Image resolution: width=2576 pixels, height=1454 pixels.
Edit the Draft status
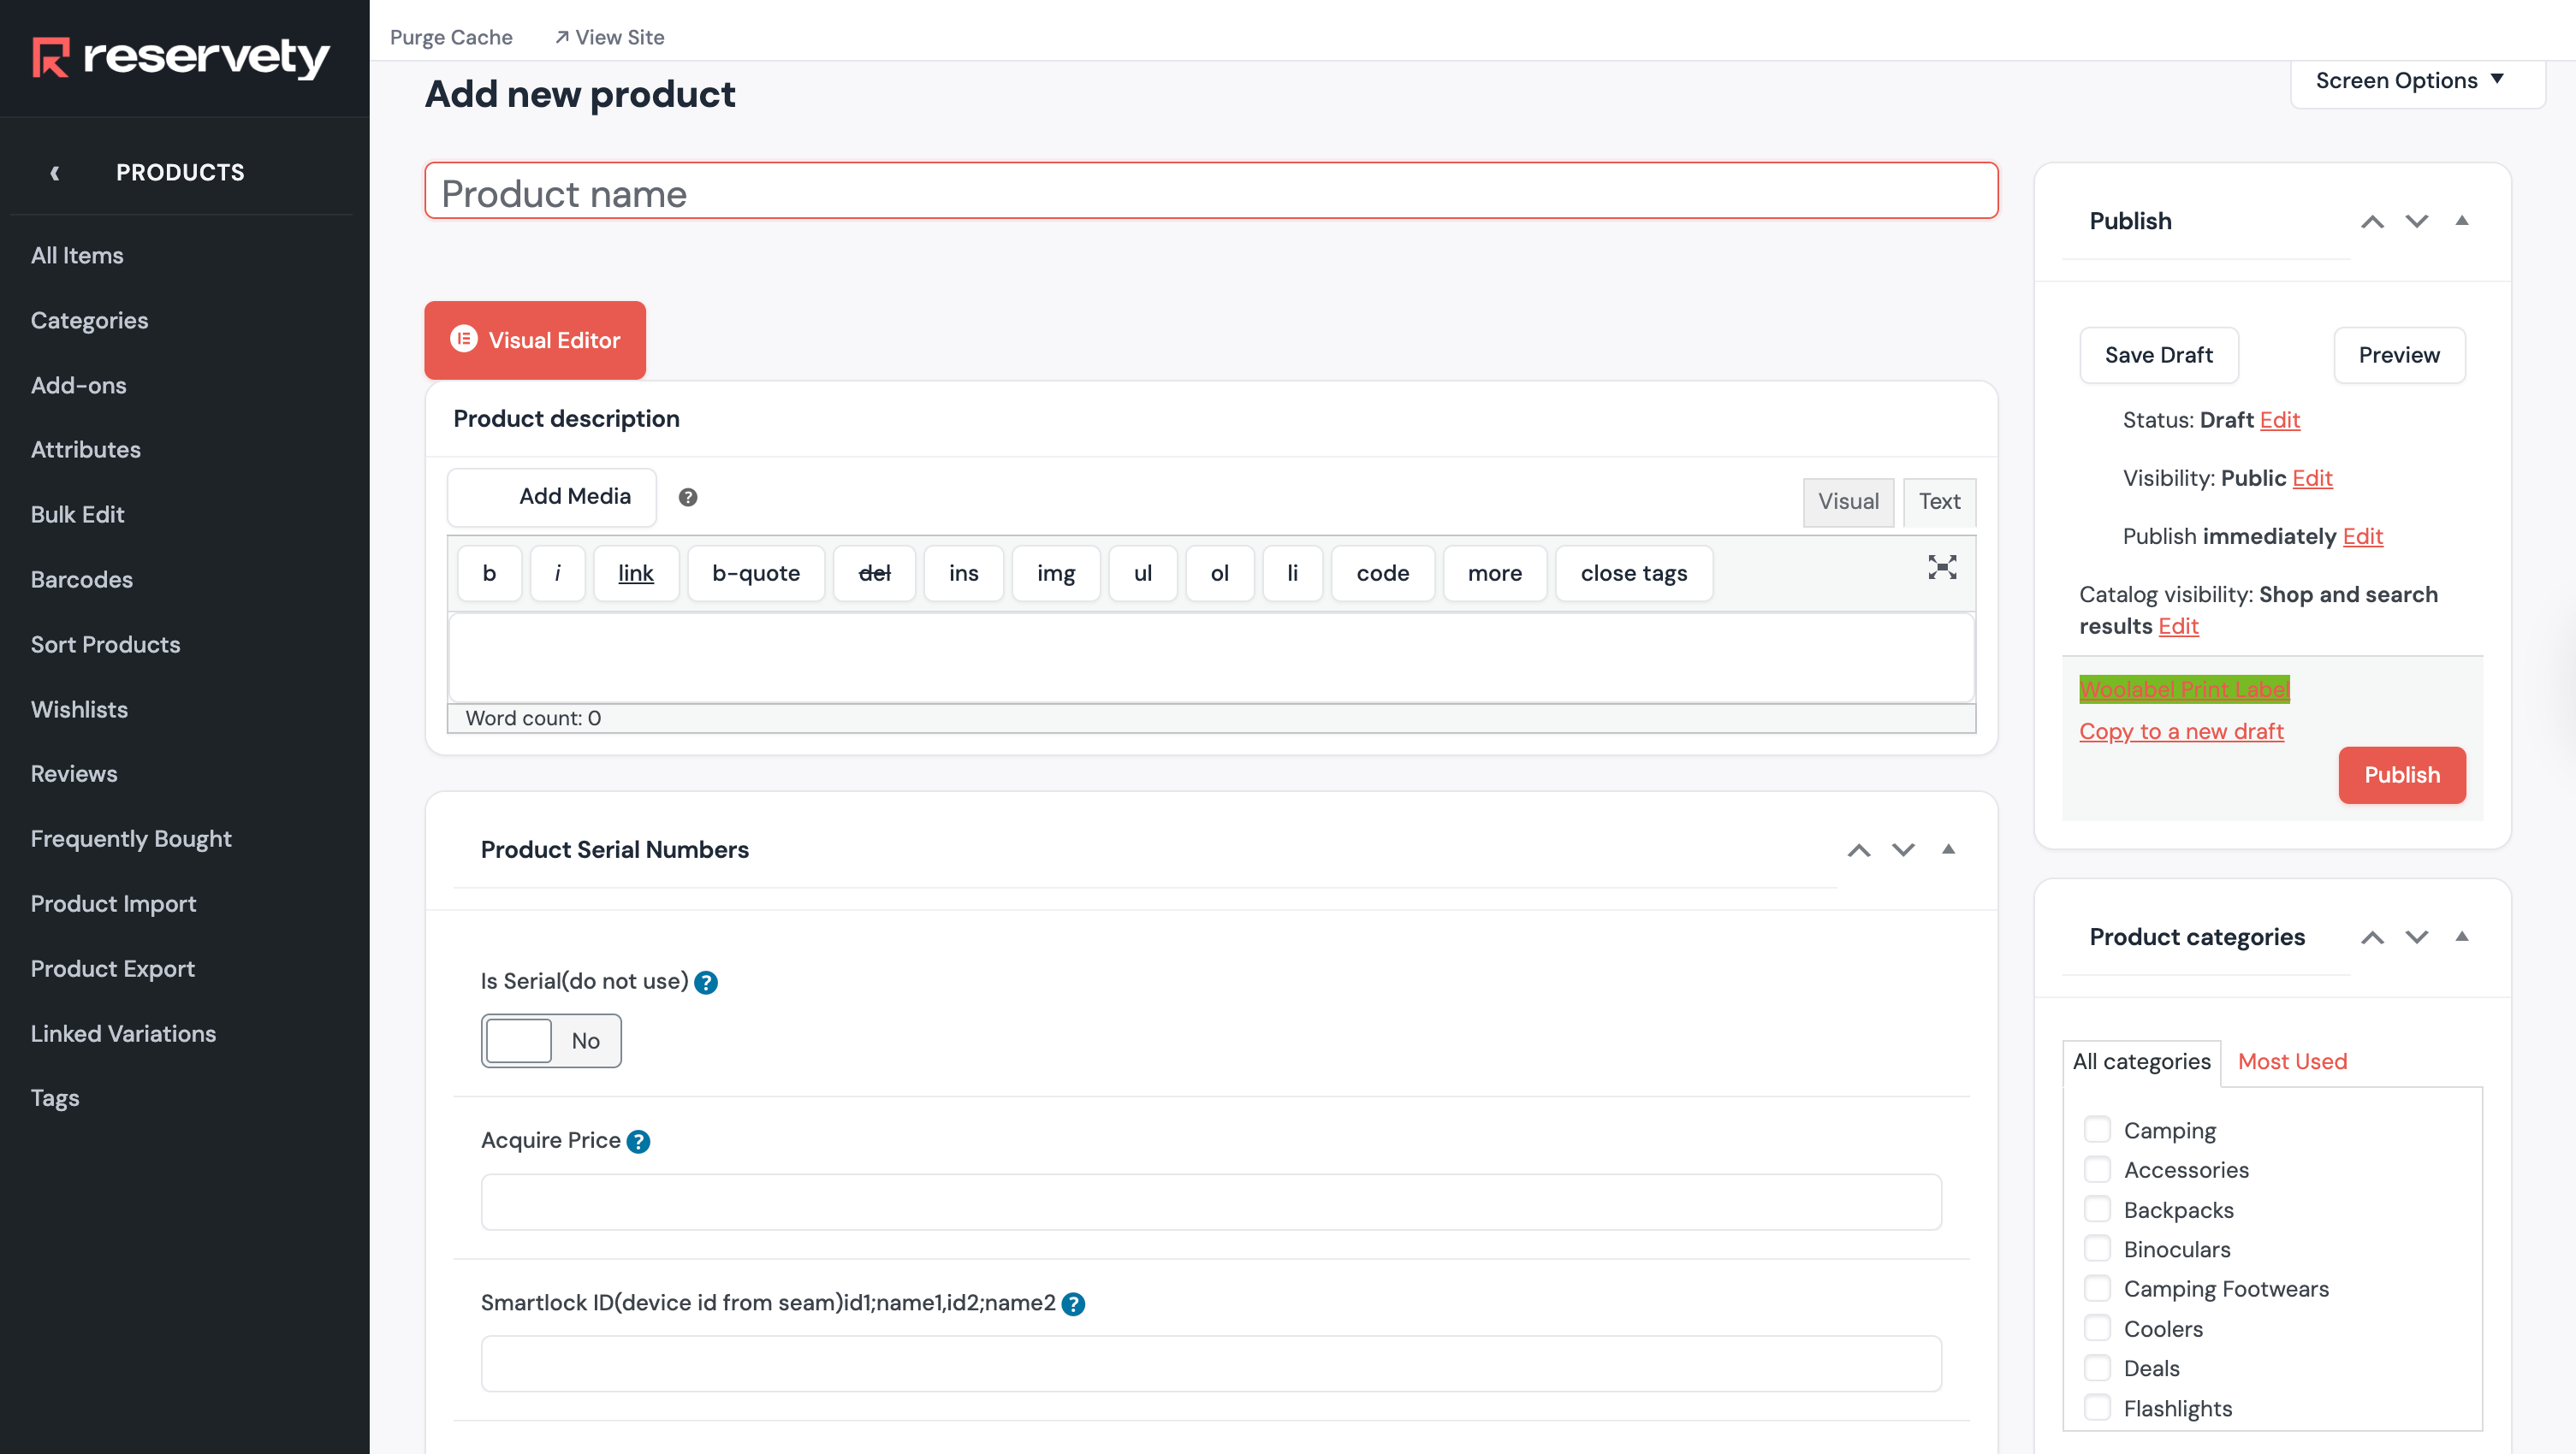point(2279,421)
